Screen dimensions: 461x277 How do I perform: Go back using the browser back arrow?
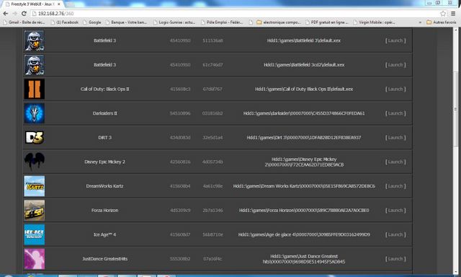[5, 14]
